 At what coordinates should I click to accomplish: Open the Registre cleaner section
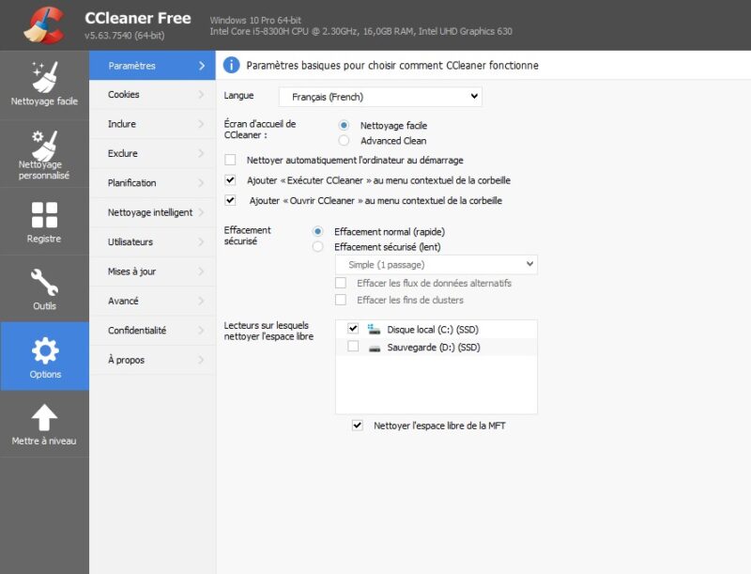click(43, 217)
